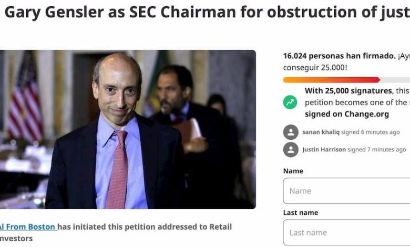The width and height of the screenshot is (410, 247).
Task: Click sanan khaliq's gray avatar icon
Action: click(x=291, y=132)
